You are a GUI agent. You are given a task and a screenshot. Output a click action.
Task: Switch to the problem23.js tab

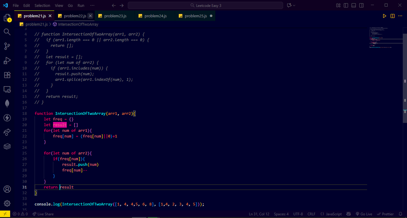(x=115, y=16)
